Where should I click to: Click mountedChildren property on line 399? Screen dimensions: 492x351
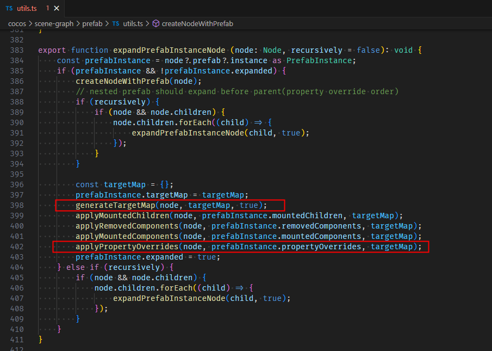(x=307, y=215)
